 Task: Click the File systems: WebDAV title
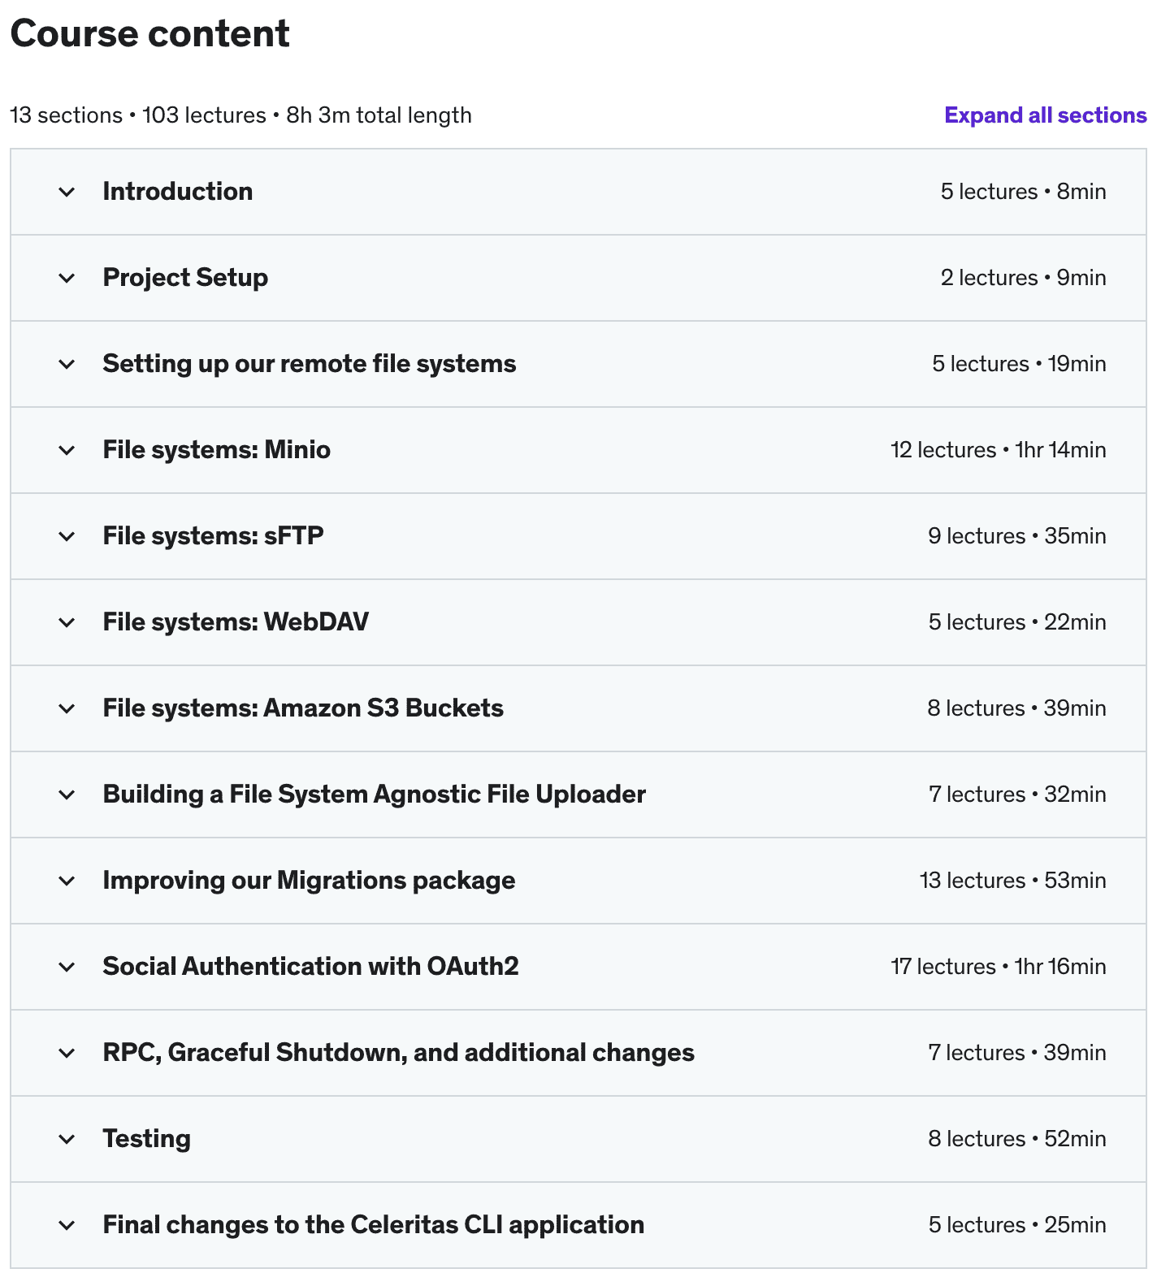(x=236, y=622)
